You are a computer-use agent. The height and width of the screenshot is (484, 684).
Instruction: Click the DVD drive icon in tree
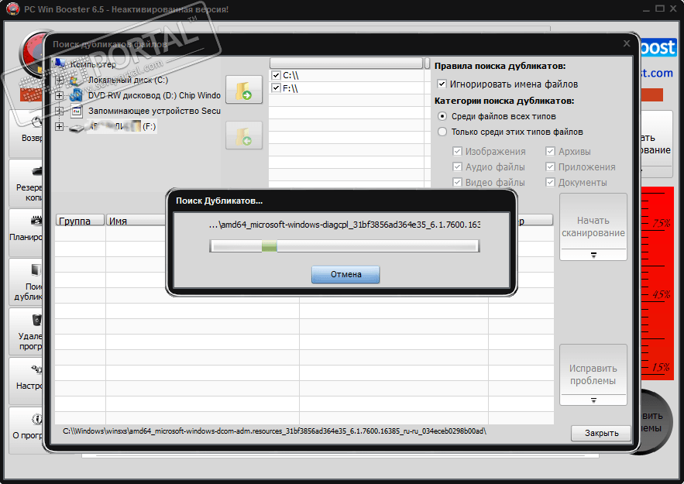point(76,95)
